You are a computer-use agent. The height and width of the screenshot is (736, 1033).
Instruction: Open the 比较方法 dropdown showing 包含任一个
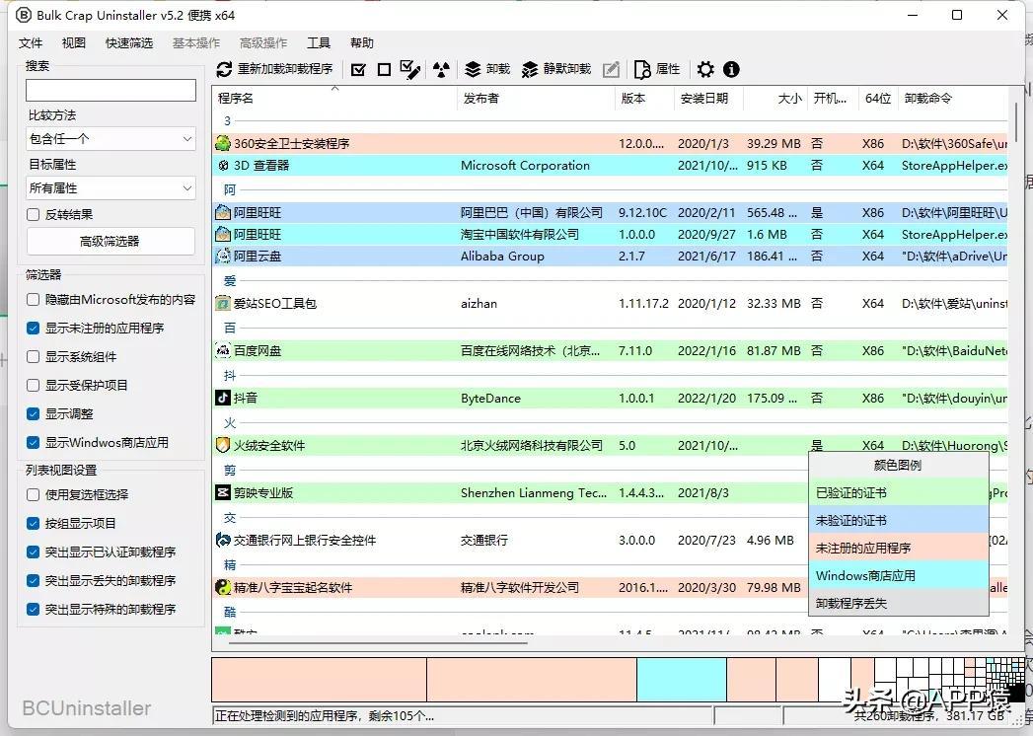pos(111,139)
